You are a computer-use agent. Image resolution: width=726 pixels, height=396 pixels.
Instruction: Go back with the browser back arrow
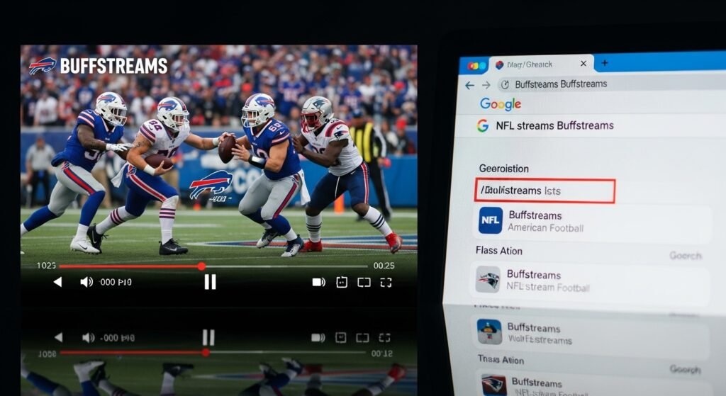(469, 85)
